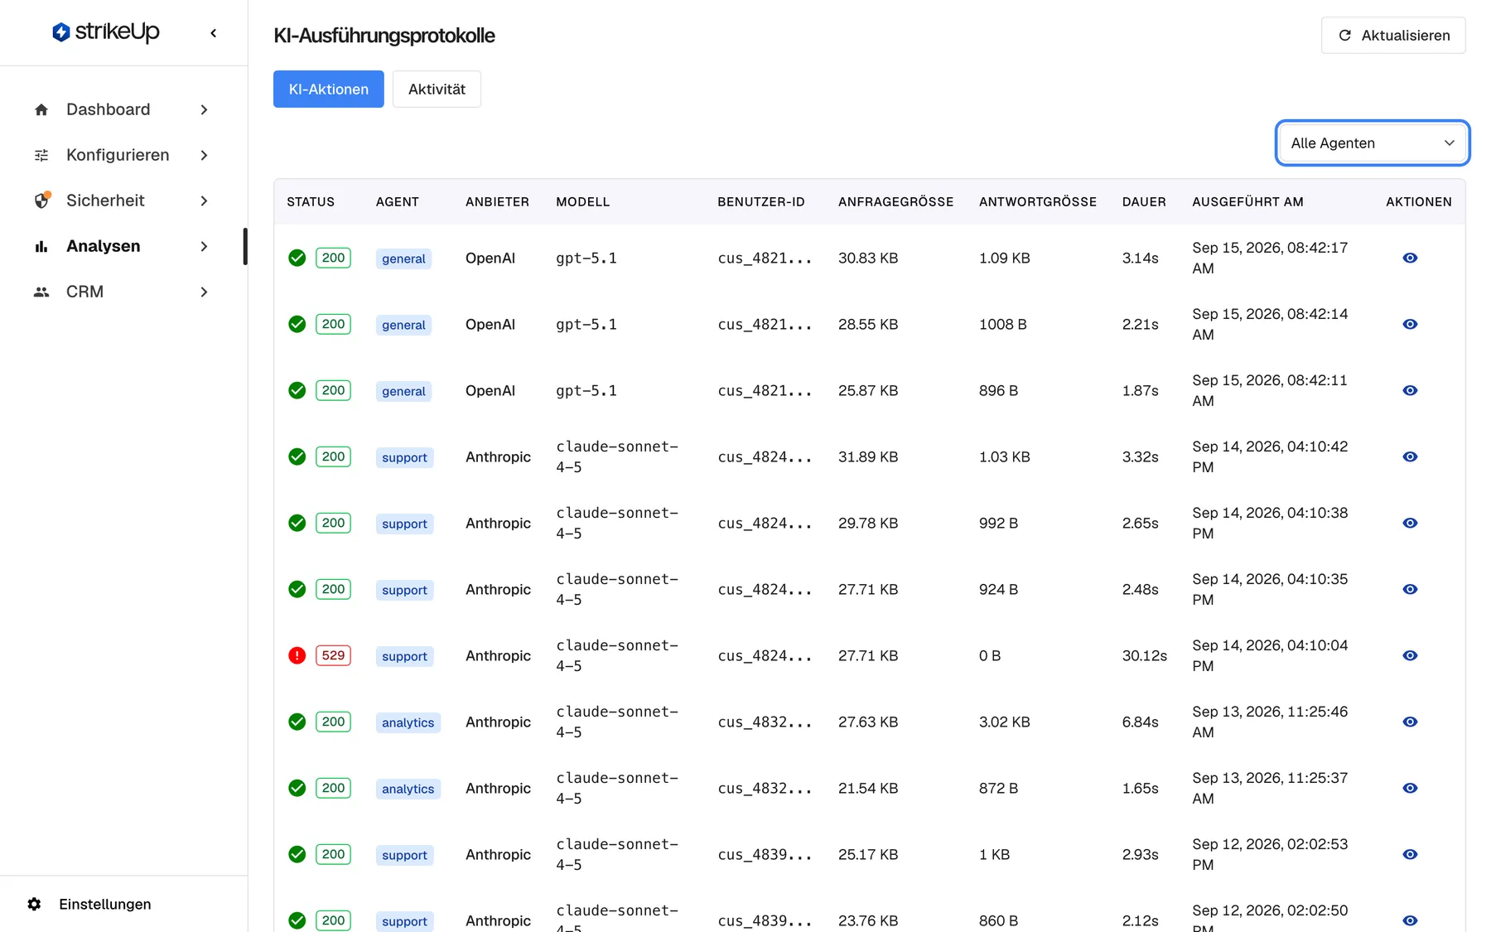View details of the 11:25:46 AM execution

pyautogui.click(x=1410, y=722)
